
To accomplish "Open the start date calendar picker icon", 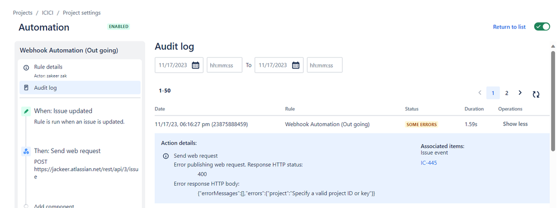I will pyautogui.click(x=196, y=65).
